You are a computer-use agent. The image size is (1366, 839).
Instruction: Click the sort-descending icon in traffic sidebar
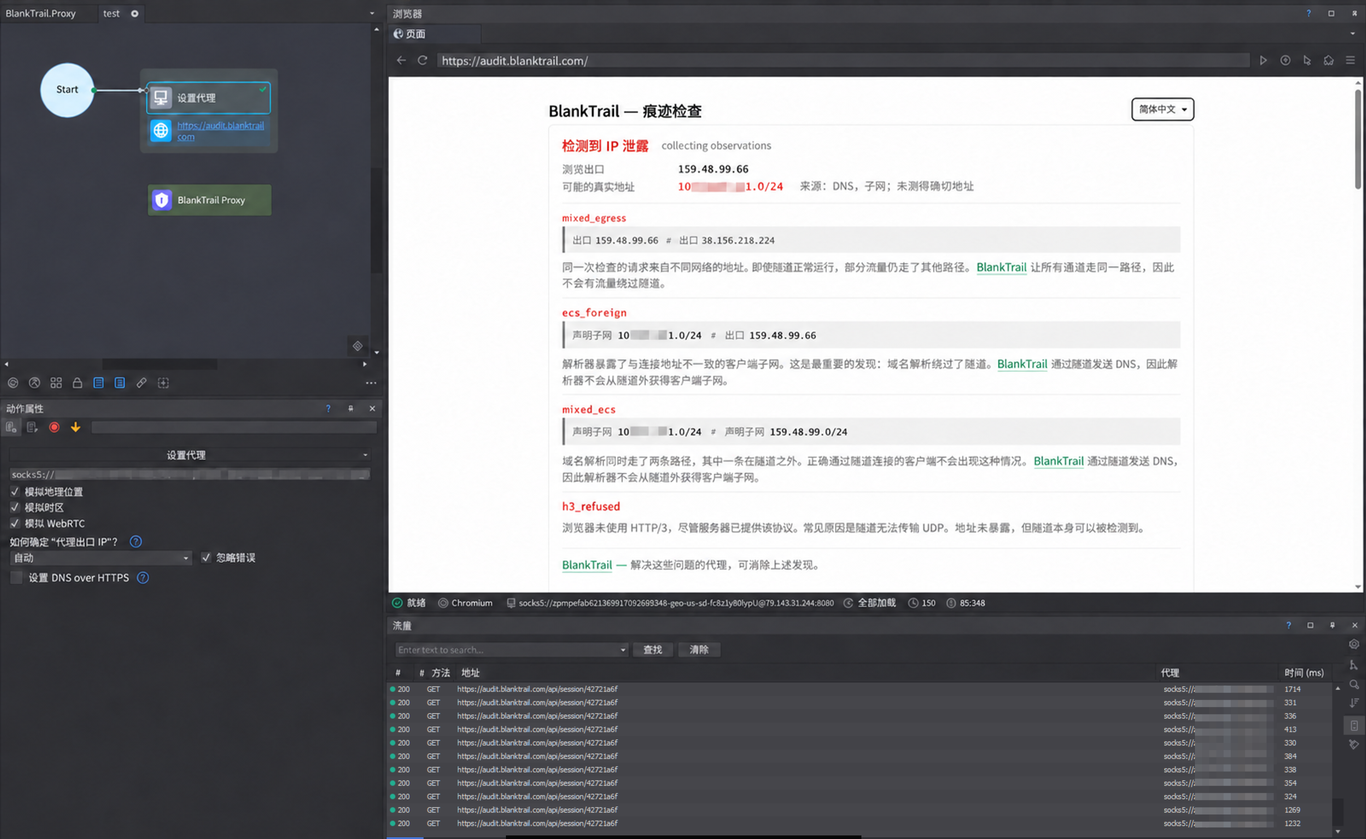[1354, 703]
